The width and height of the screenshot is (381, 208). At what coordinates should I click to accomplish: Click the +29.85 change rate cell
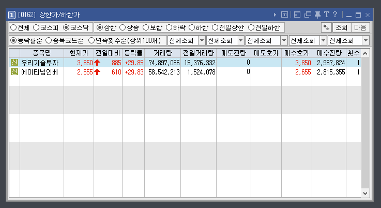click(x=134, y=63)
